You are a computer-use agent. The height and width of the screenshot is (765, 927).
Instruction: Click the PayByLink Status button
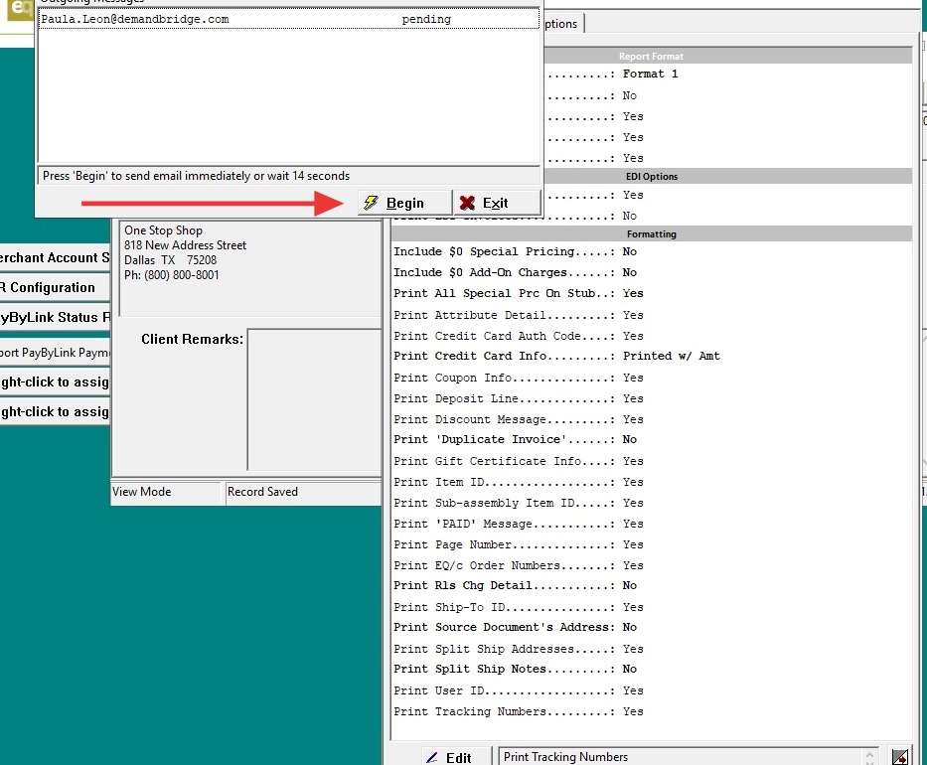(x=55, y=317)
